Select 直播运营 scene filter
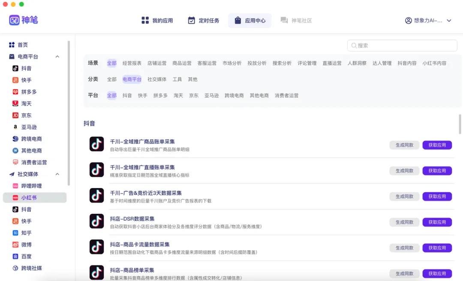 (332, 63)
